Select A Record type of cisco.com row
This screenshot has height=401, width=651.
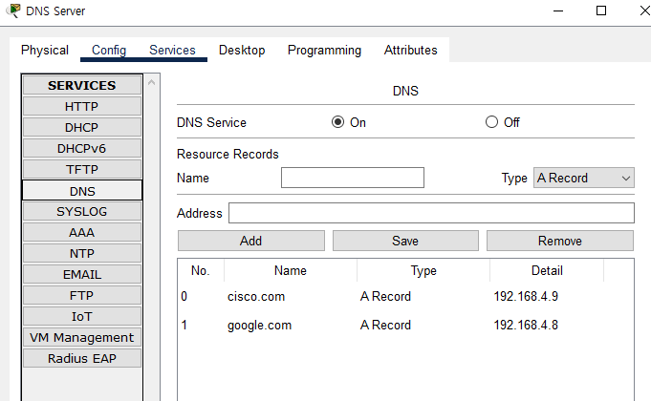385,297
